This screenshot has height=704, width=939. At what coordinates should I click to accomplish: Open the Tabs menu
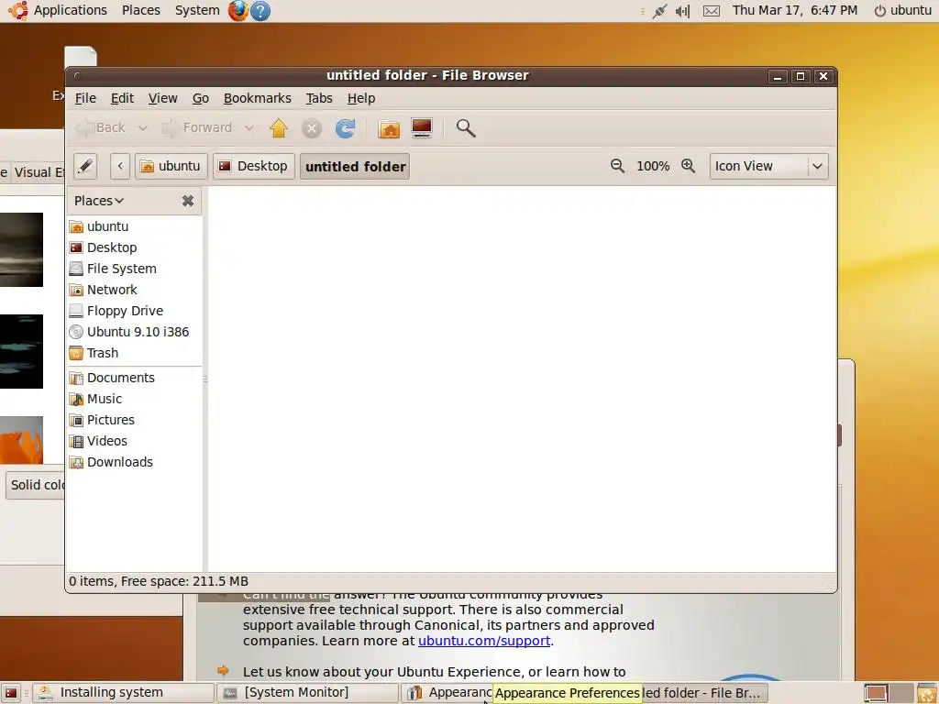pyautogui.click(x=319, y=98)
